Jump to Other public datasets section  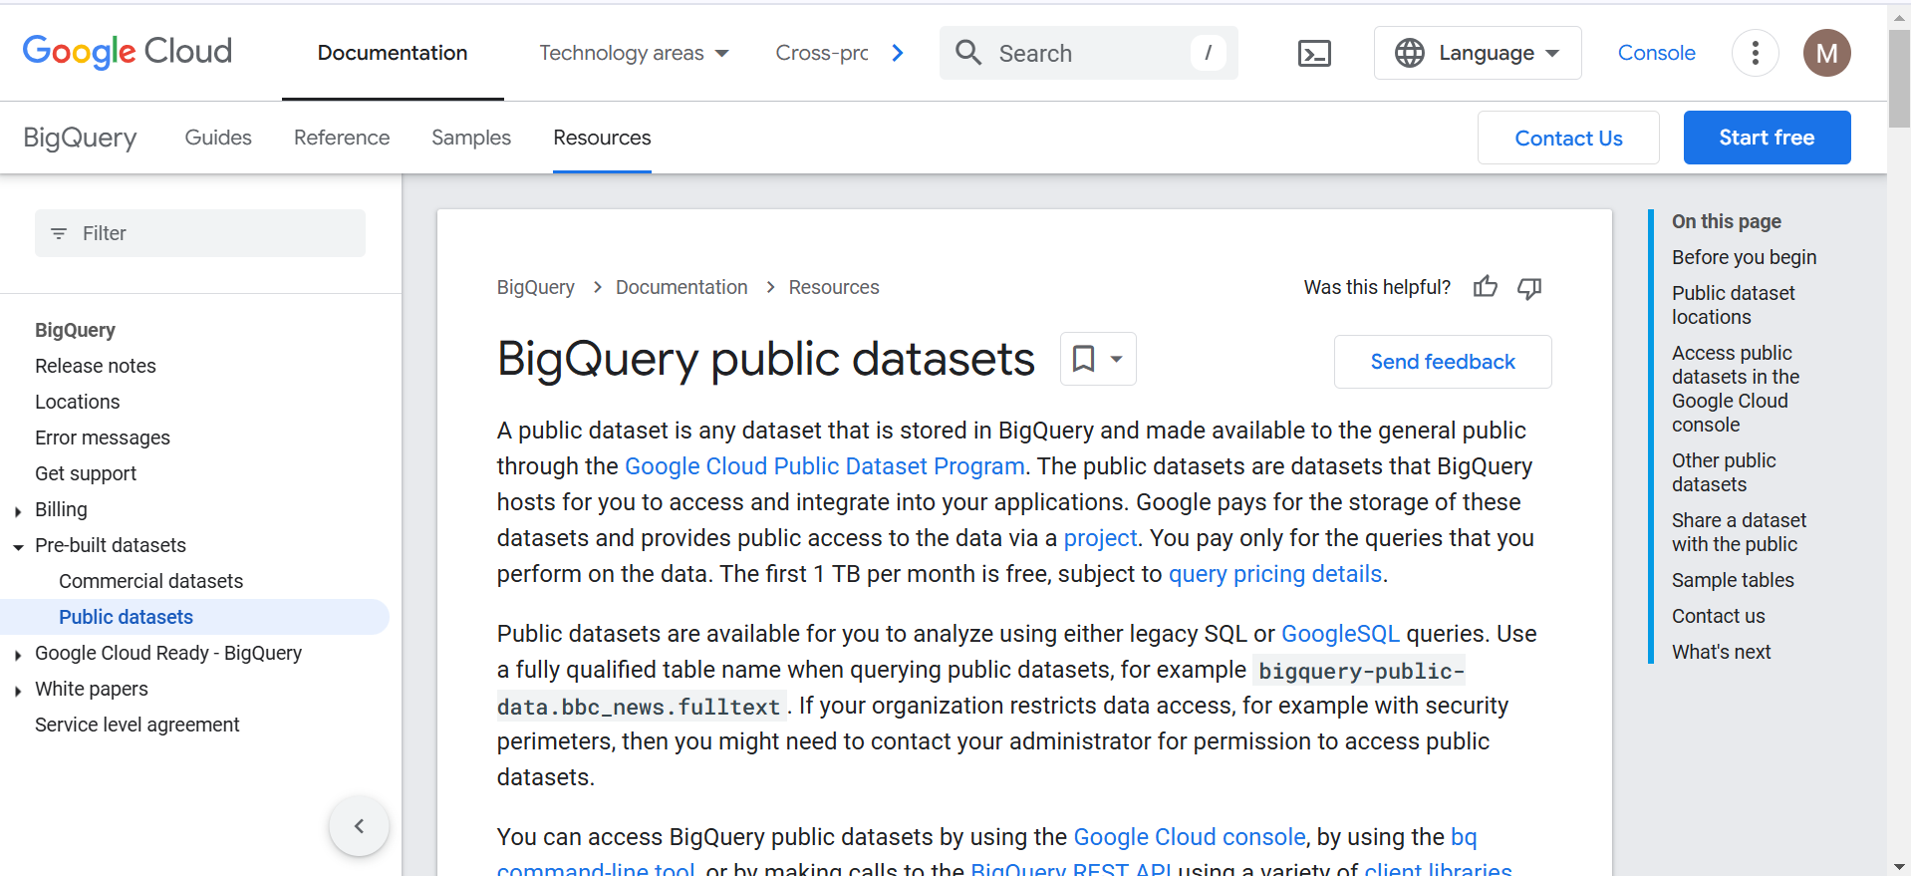pyautogui.click(x=1724, y=472)
